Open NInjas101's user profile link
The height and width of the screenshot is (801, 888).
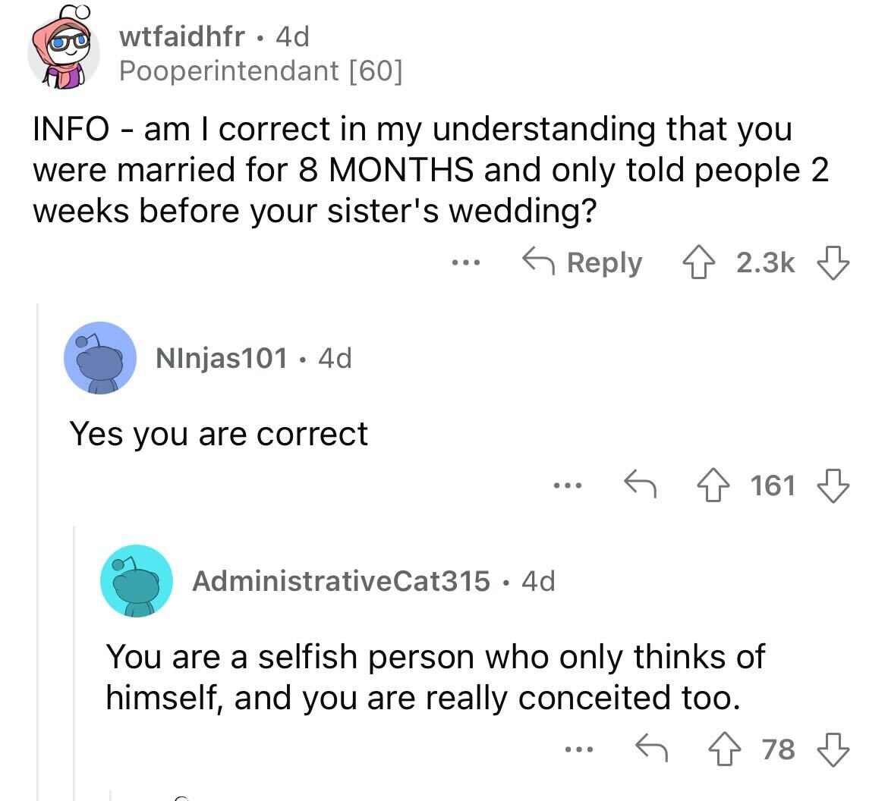click(222, 358)
